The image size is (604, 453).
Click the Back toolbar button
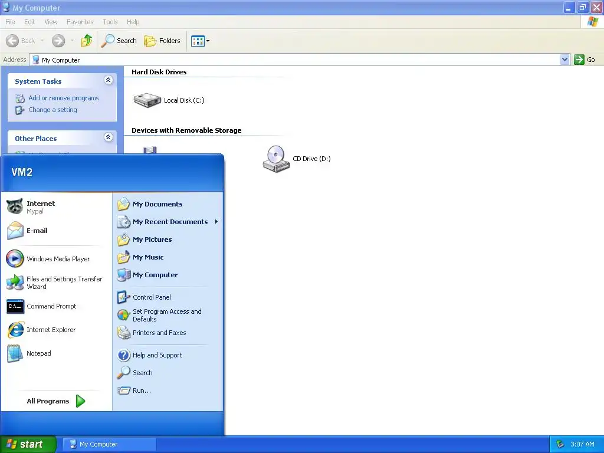pyautogui.click(x=21, y=41)
